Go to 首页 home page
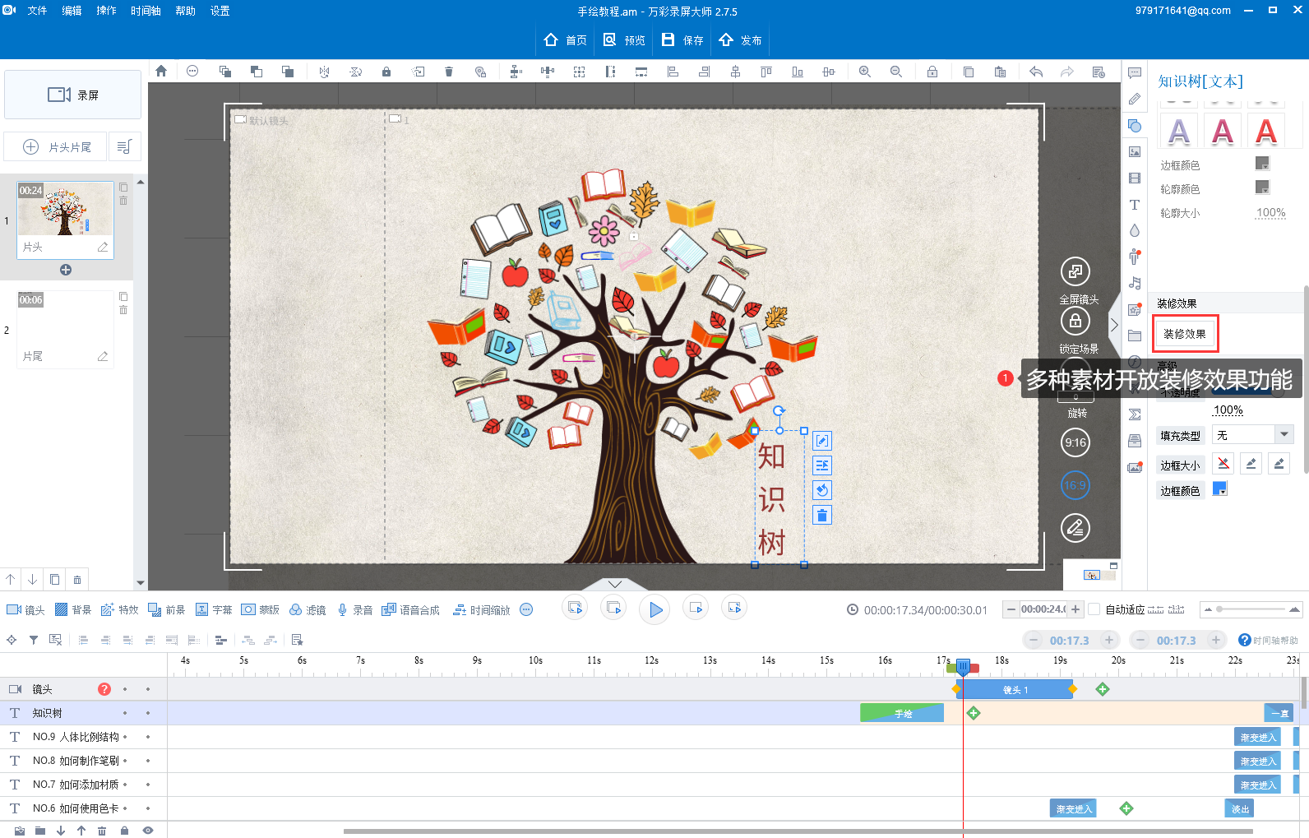Viewport: 1309px width, 838px height. point(565,39)
